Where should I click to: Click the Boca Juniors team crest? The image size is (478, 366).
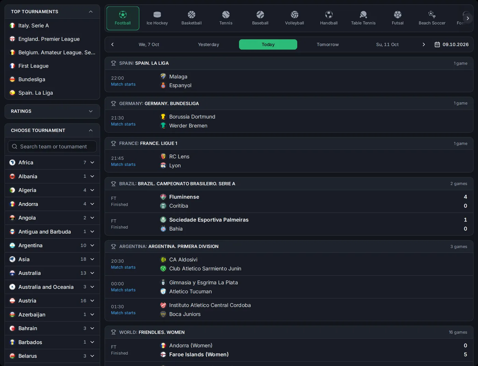point(163,314)
